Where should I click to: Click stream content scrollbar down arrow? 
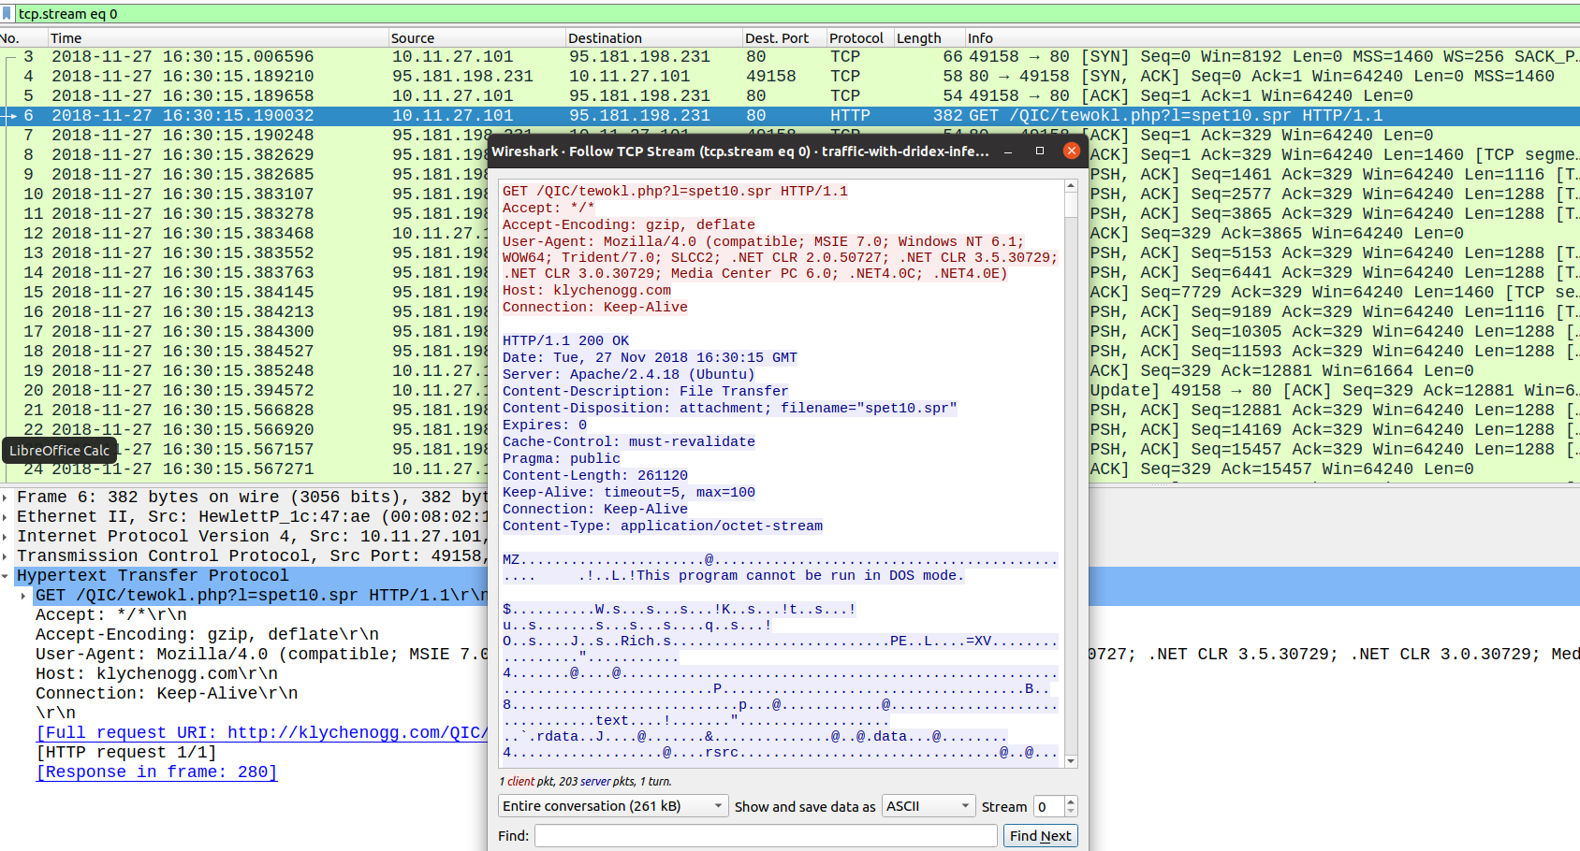[x=1071, y=761]
